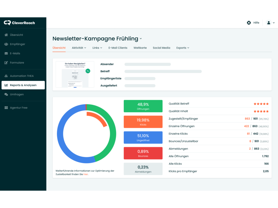The width and height of the screenshot is (278, 208).
Task: Open the Social Media tab
Action: pyautogui.click(x=162, y=48)
